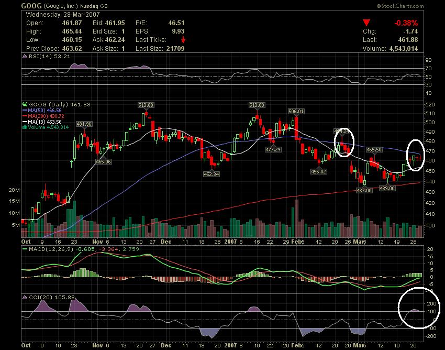Click the red MA(200) legend line
Viewport: 445px width, 350px height.
tap(25, 116)
